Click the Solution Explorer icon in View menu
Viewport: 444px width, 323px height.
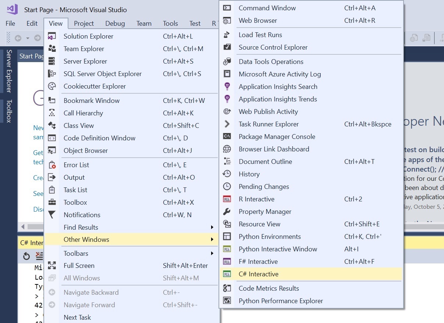(x=52, y=36)
